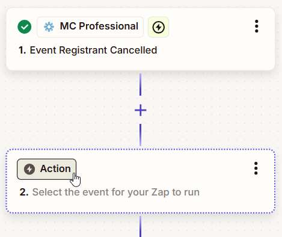
Task: Click the MC Professional snowflake app icon
Action: (49, 27)
